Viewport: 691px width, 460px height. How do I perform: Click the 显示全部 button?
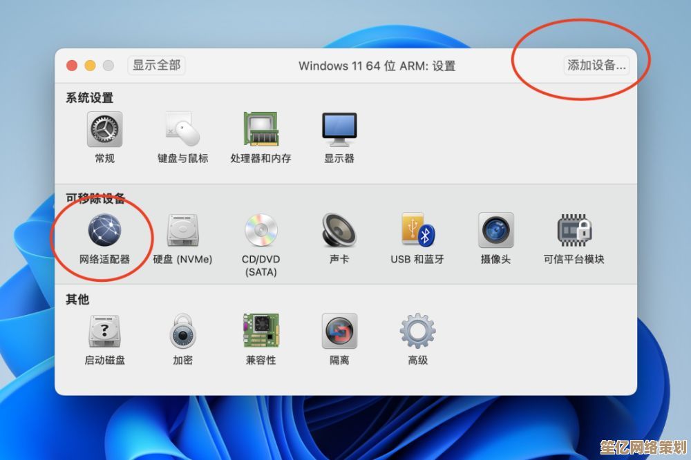(155, 66)
